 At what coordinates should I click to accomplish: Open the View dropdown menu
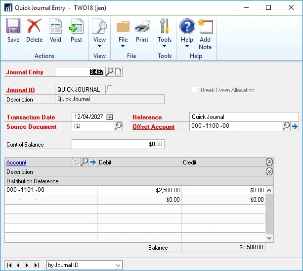click(99, 34)
